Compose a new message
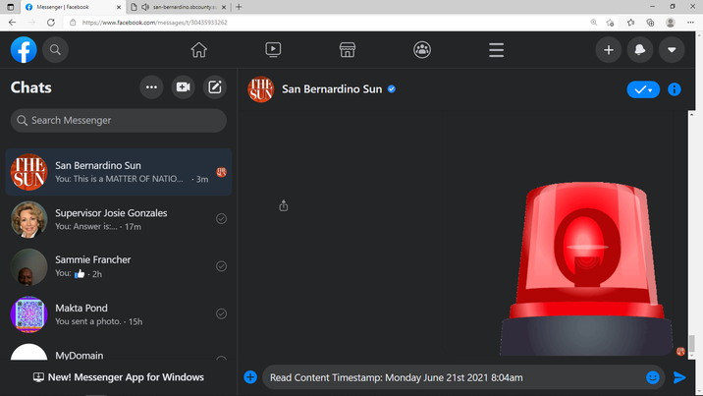 coord(215,87)
